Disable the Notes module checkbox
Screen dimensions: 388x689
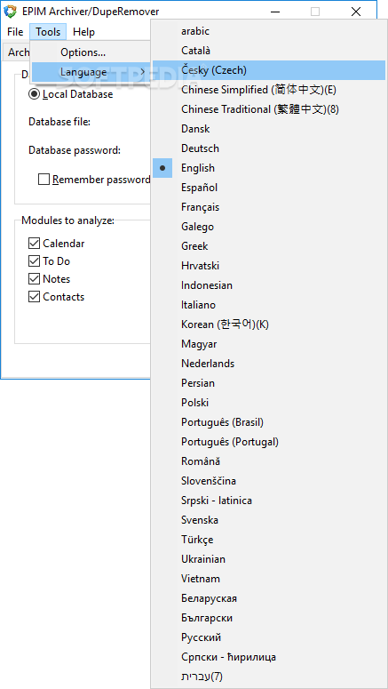[x=34, y=279]
